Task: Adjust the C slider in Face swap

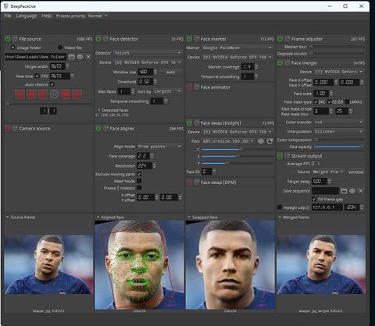Action: (237, 150)
